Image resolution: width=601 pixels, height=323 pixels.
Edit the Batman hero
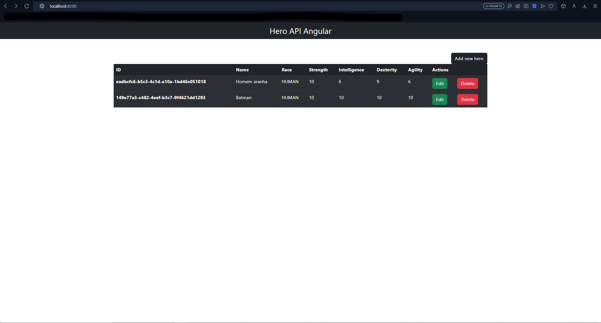click(440, 99)
